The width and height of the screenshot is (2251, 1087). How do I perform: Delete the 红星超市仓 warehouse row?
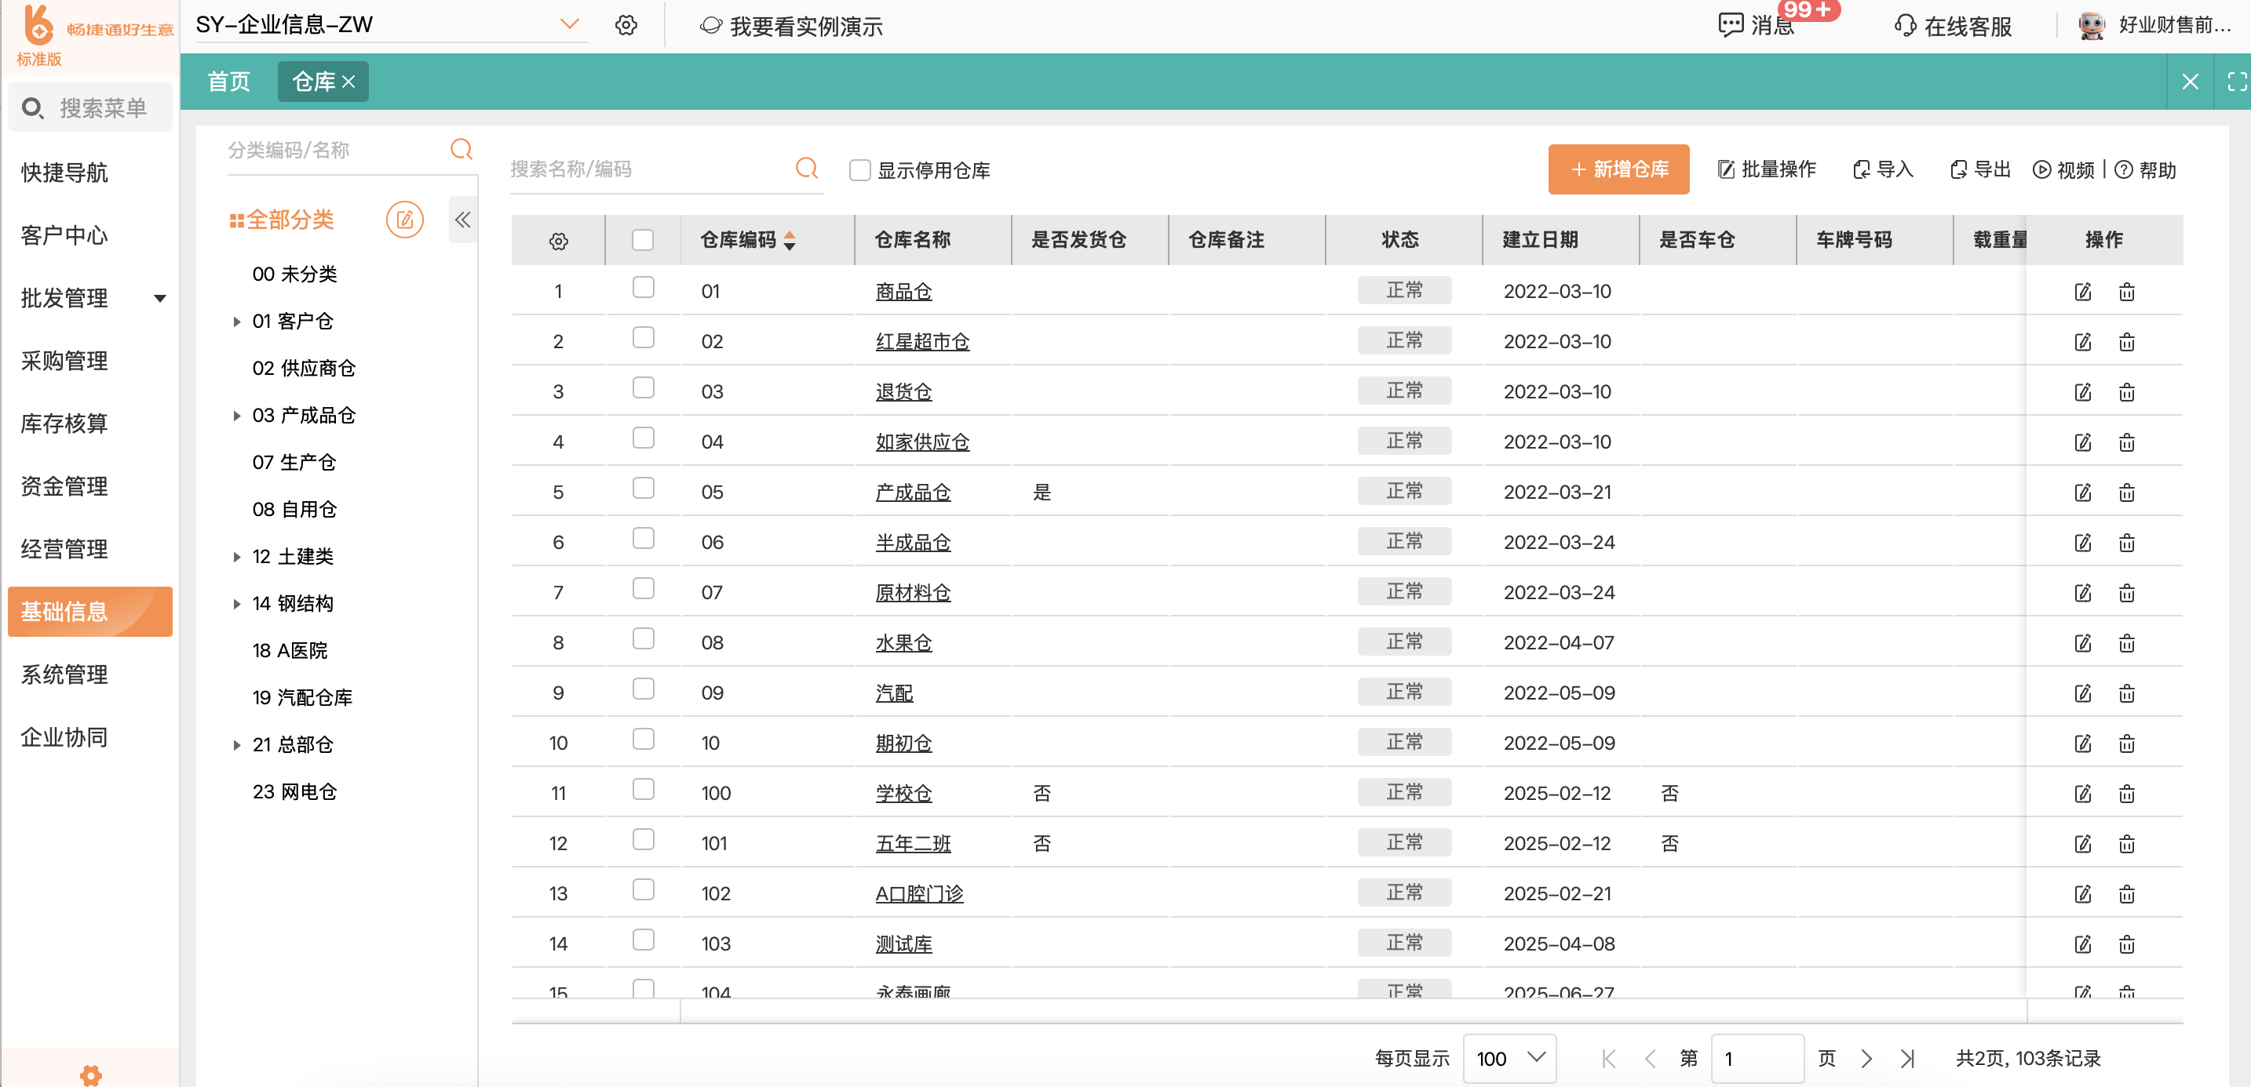click(x=2126, y=342)
